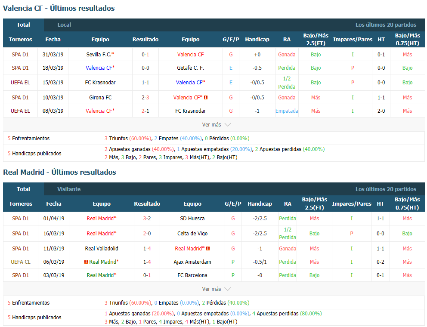The width and height of the screenshot is (427, 327).
Task: Click the red card icon next to Valencia CF vs Girona
Action: click(x=206, y=98)
